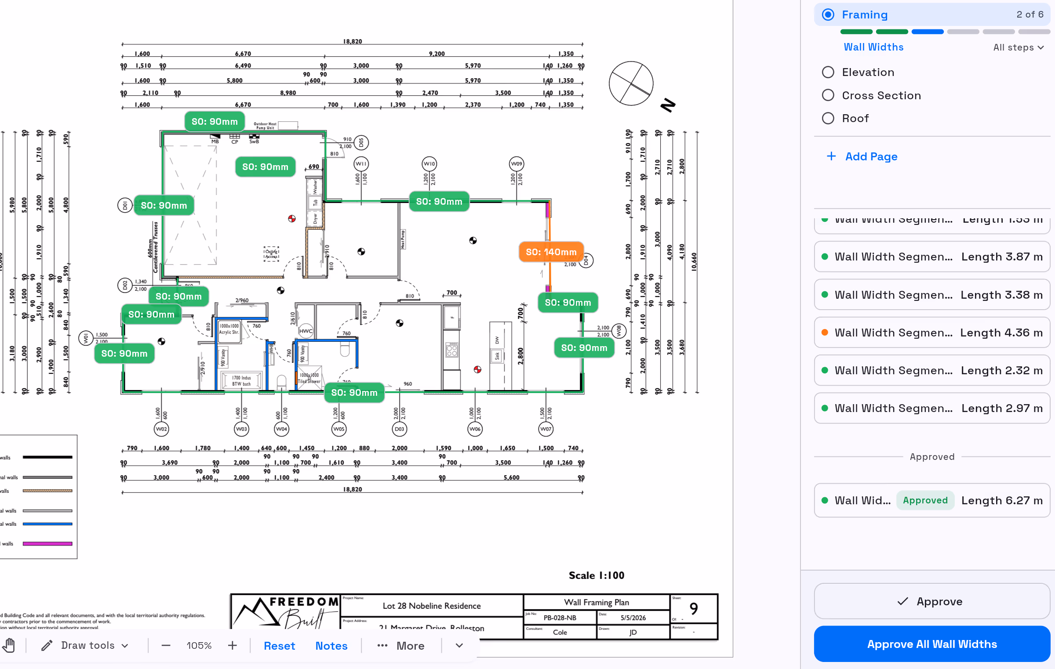This screenshot has height=669, width=1055.
Task: Click the plus icon beside Add Page
Action: 831,156
